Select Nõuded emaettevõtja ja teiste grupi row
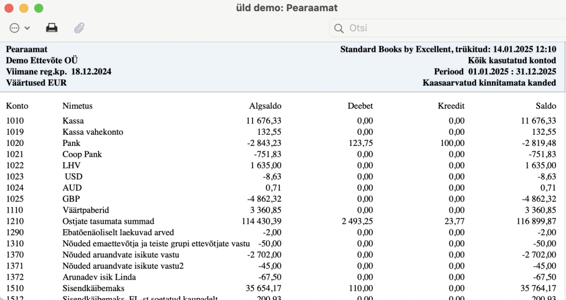 coord(281,244)
